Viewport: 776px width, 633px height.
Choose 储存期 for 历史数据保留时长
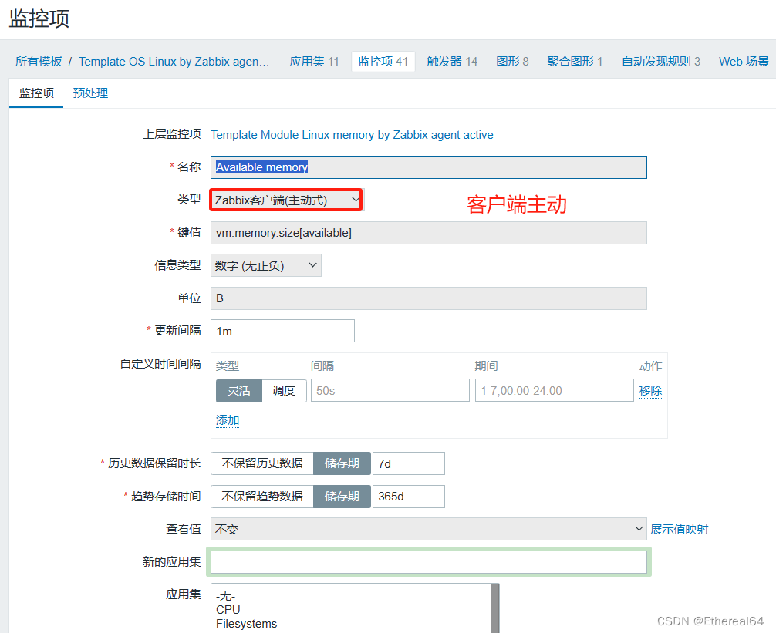click(x=342, y=463)
